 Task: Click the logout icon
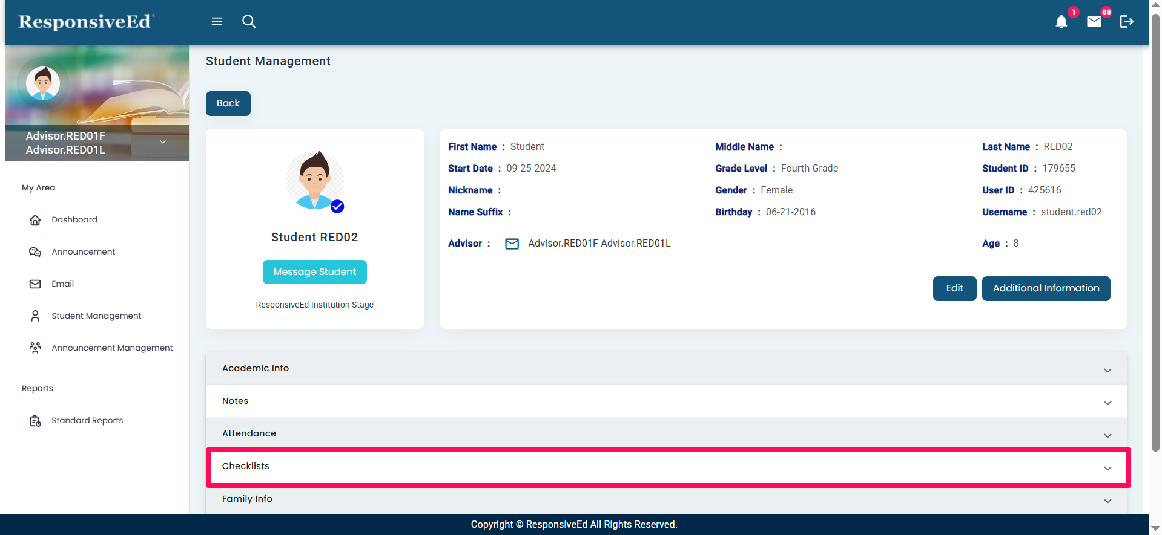pos(1126,22)
